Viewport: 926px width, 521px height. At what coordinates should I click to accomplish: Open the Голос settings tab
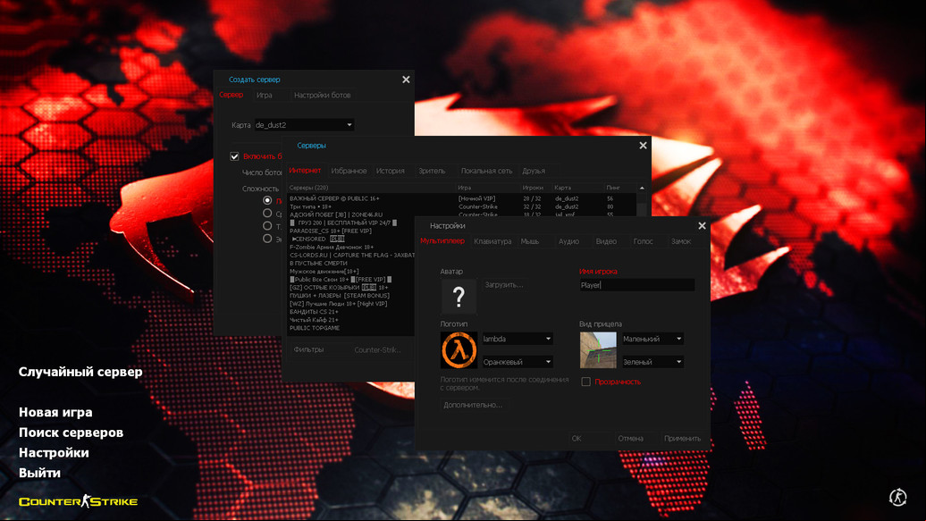tap(644, 241)
